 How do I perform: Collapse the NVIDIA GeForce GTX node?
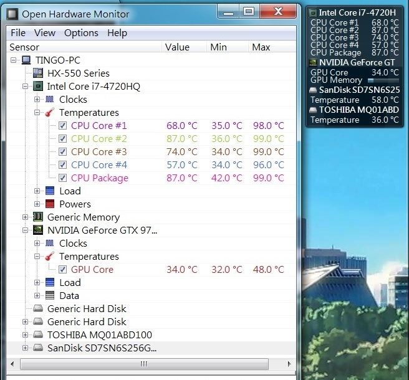(26, 230)
